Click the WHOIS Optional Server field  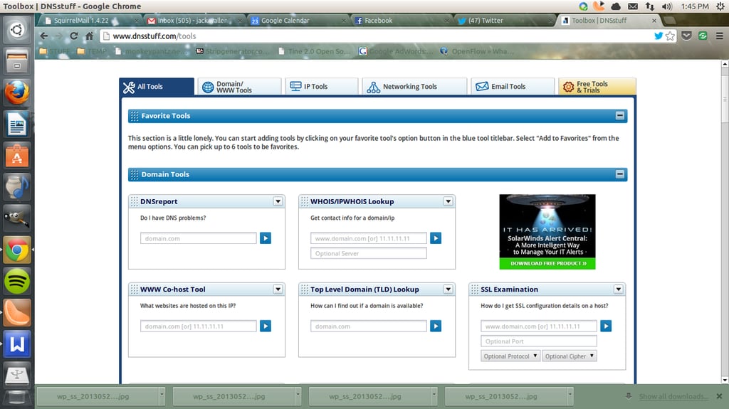click(x=369, y=253)
